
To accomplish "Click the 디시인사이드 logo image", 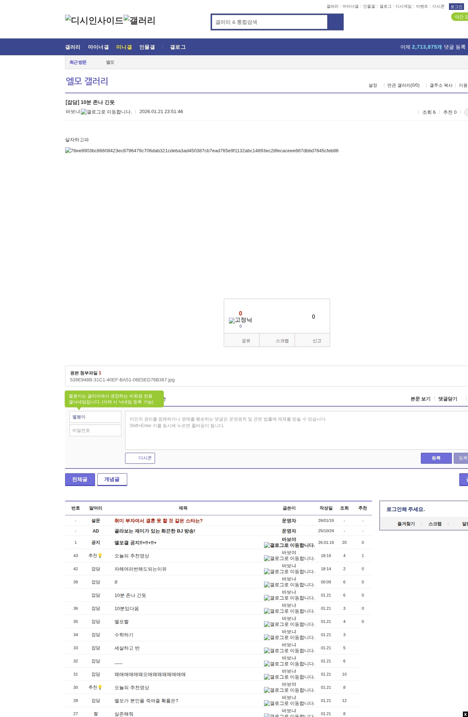I will 94,20.
